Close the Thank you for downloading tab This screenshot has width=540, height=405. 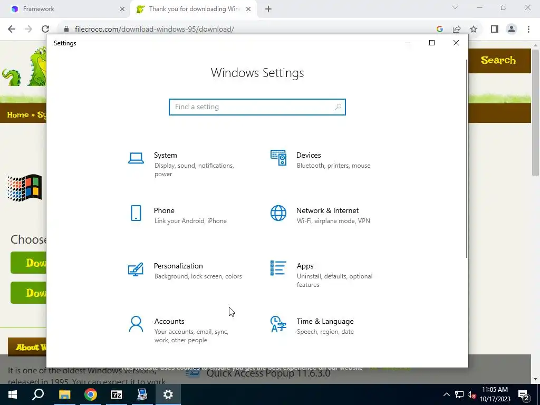248,9
